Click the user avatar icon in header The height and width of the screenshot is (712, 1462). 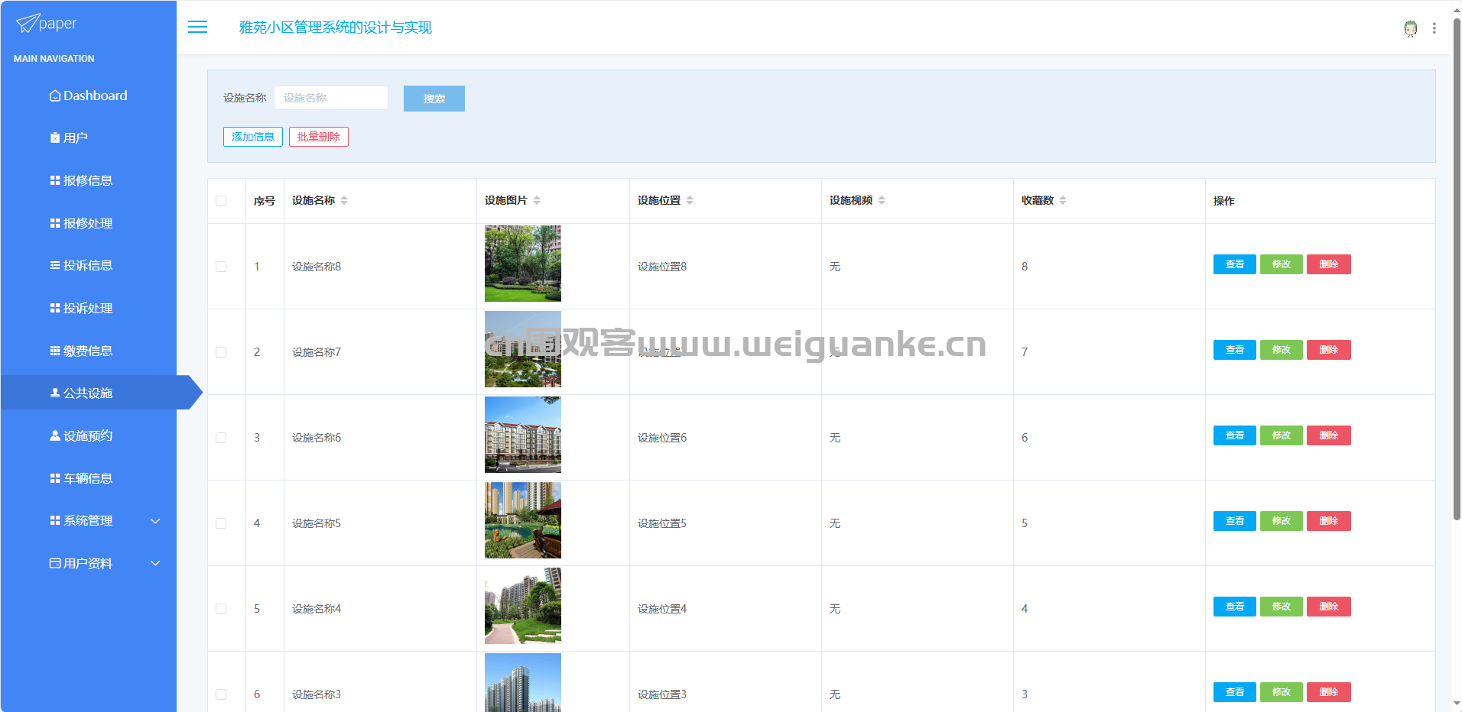[x=1410, y=28]
